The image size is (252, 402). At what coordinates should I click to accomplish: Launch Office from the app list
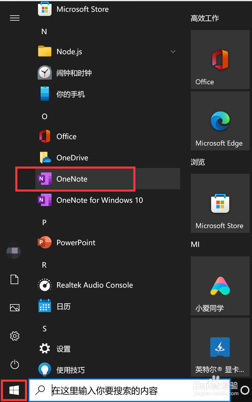[x=108, y=136]
